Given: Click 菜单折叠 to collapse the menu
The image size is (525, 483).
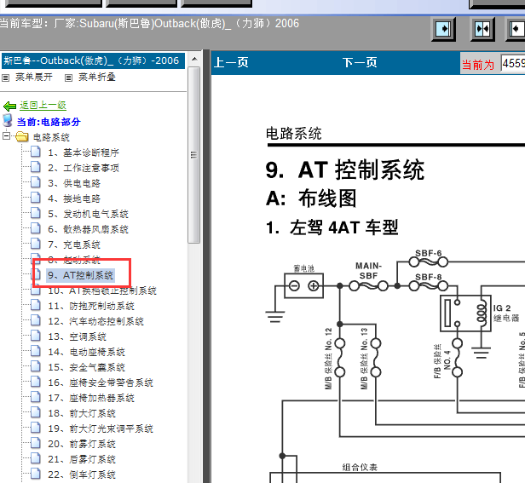Looking at the screenshot, I should coord(97,78).
